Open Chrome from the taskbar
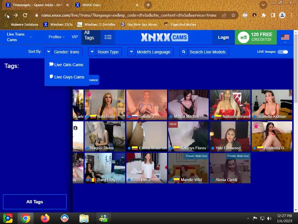298x224 pixels. coord(26,218)
